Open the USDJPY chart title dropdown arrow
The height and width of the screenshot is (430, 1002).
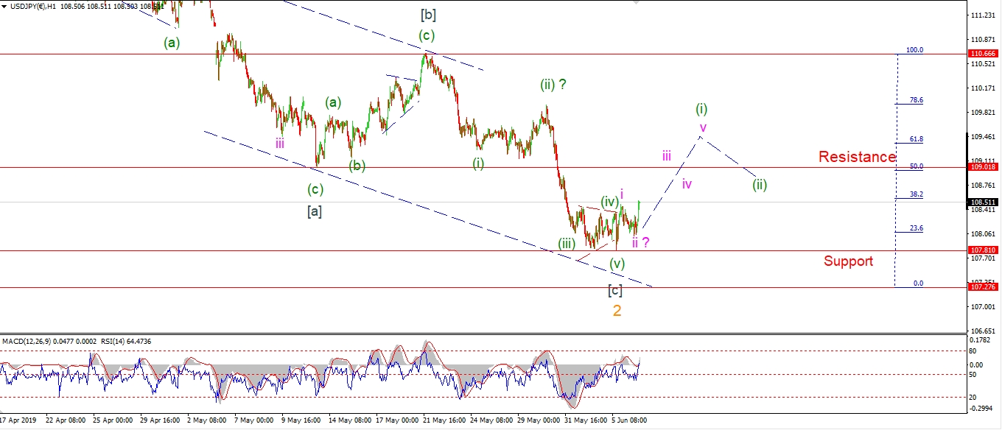[5, 6]
